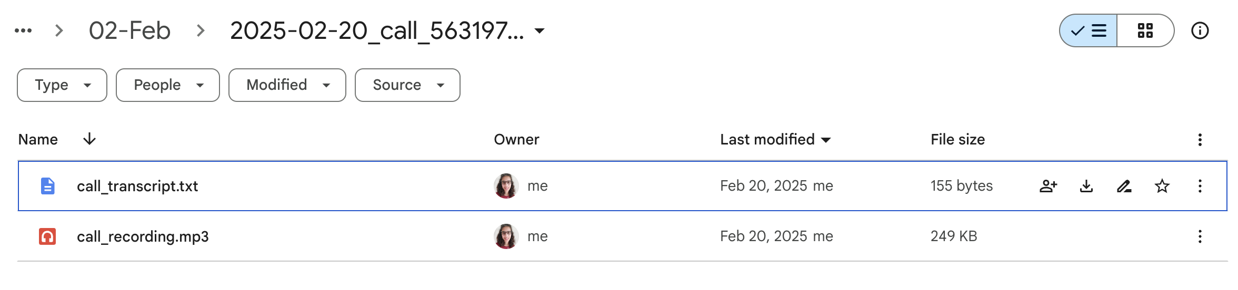Rename call_transcript.txt with pencil icon

(x=1124, y=186)
